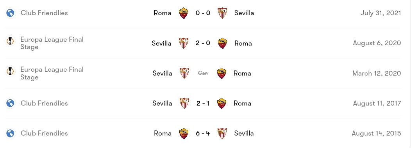Click the Roma crest in the 0 - 0 match
Image resolution: width=411 pixels, height=148 pixels.
tap(184, 13)
